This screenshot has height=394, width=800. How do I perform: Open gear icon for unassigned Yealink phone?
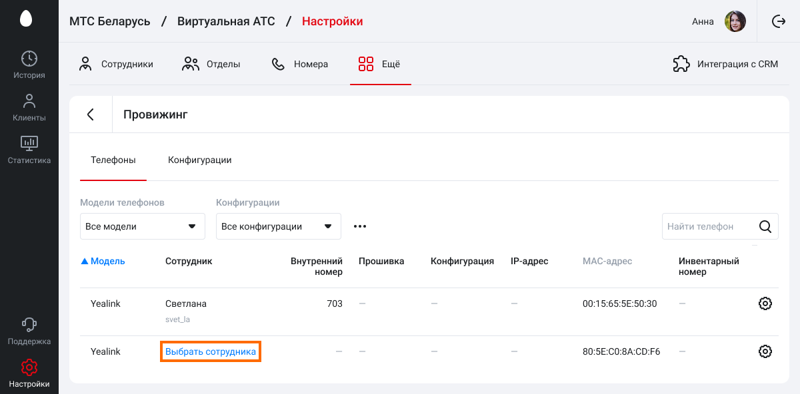click(x=765, y=351)
